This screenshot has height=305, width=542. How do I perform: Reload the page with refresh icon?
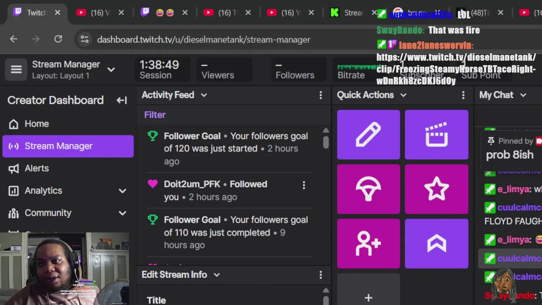pos(58,39)
